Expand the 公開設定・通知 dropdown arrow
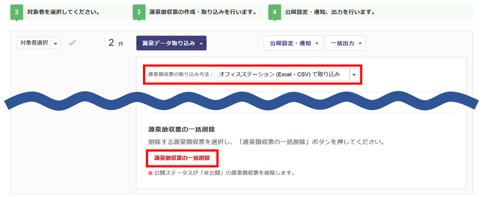The width and height of the screenshot is (483, 197). [x=317, y=44]
